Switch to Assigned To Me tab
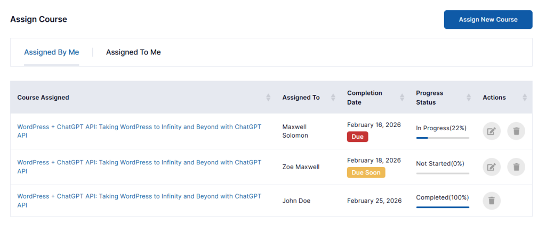This screenshot has height=231, width=546. [133, 52]
